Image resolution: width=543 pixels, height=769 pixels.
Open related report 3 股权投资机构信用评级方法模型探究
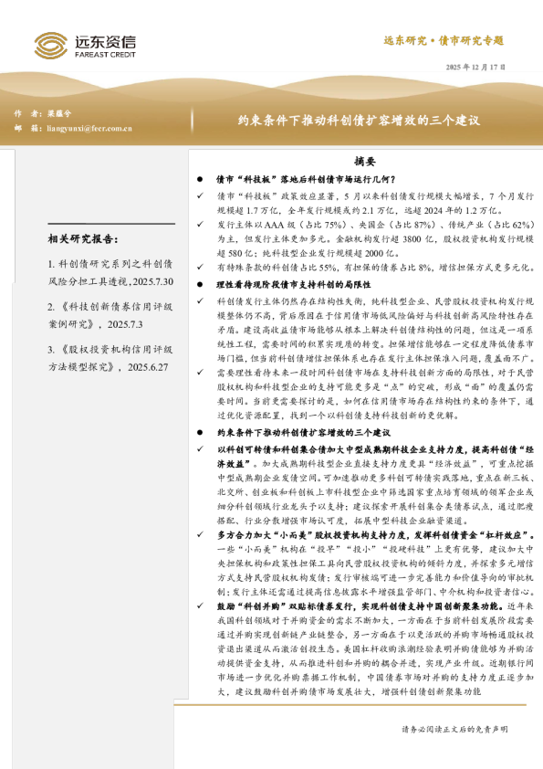pos(110,358)
